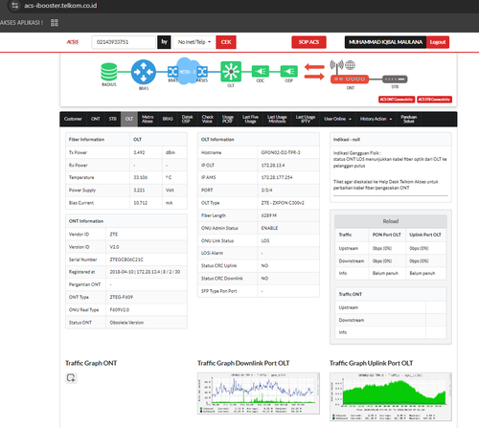This screenshot has width=479, height=428.
Task: Select the ONT Type value ZTEG-F609
Action: (x=121, y=297)
